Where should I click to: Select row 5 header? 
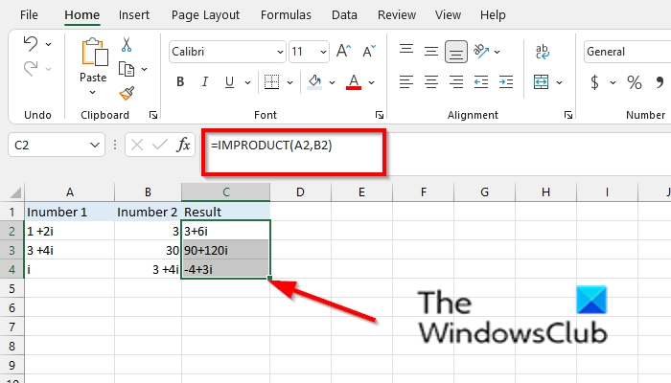coord(12,288)
